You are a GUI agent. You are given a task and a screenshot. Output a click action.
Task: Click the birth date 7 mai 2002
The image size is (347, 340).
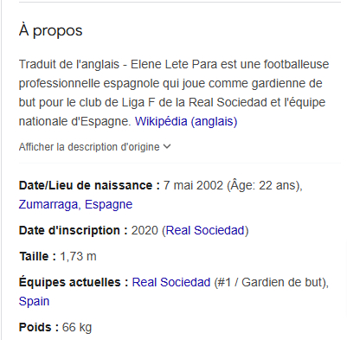(x=193, y=185)
